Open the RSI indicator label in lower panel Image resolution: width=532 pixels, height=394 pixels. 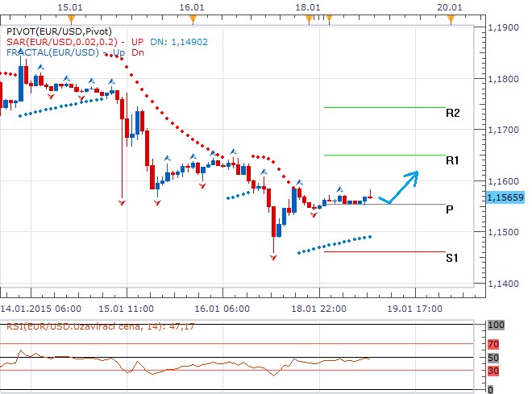point(105,329)
